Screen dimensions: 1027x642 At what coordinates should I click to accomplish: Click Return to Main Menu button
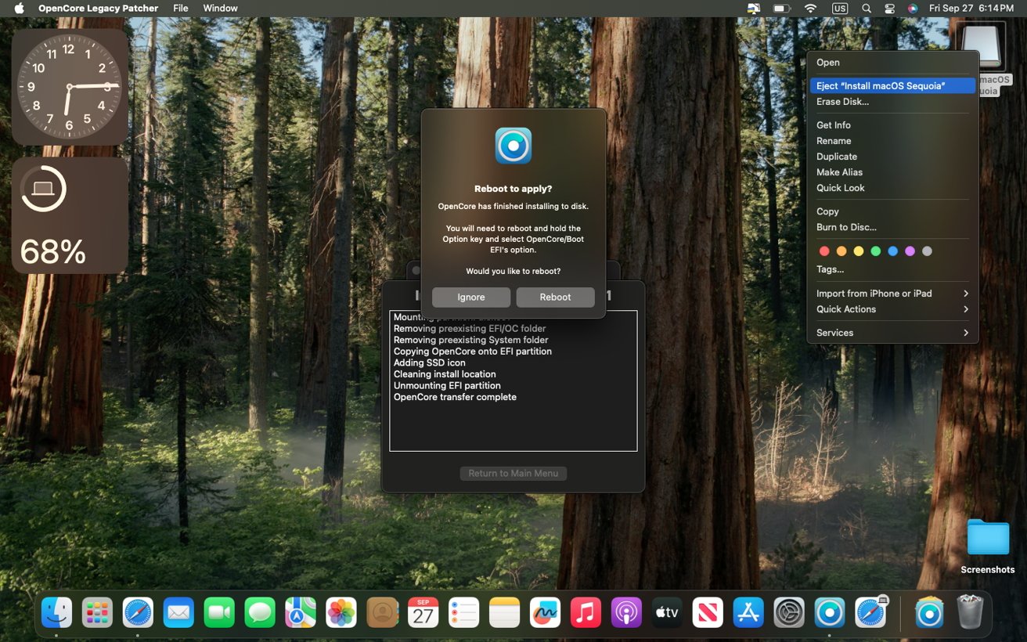[x=513, y=474]
